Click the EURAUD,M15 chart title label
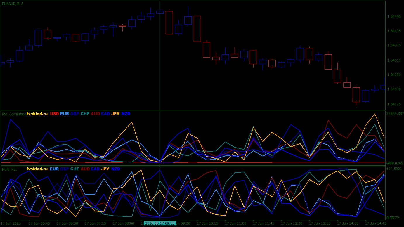Viewport: 404px width, 227px height. coord(13,4)
